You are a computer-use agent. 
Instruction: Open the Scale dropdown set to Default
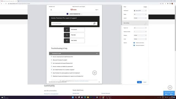pyautogui.click(x=140, y=39)
